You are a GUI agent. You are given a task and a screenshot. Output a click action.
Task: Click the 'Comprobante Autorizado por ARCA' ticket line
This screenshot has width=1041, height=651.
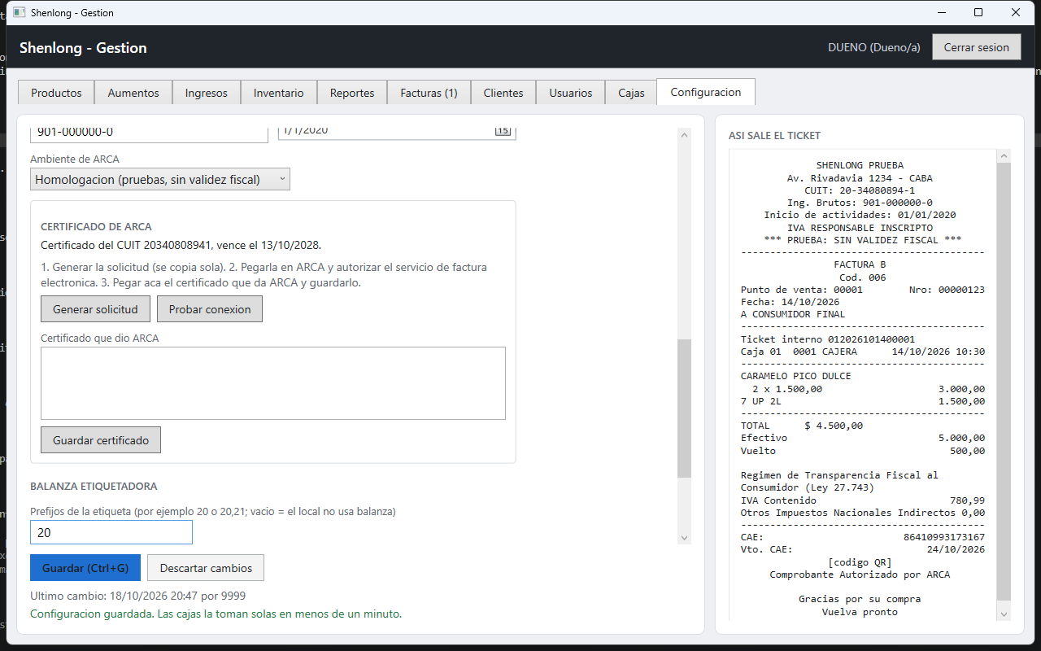point(860,575)
